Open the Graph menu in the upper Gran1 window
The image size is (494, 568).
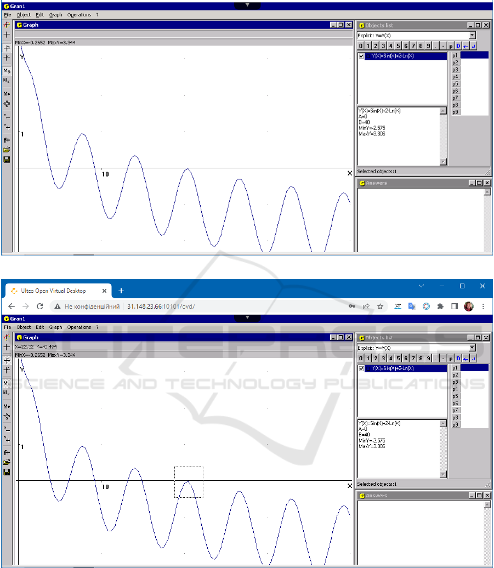[x=55, y=15]
